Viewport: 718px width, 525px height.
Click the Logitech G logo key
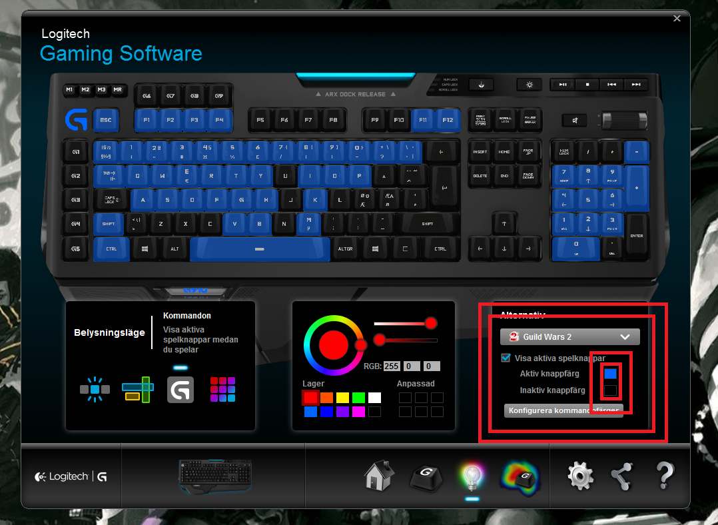(76, 119)
